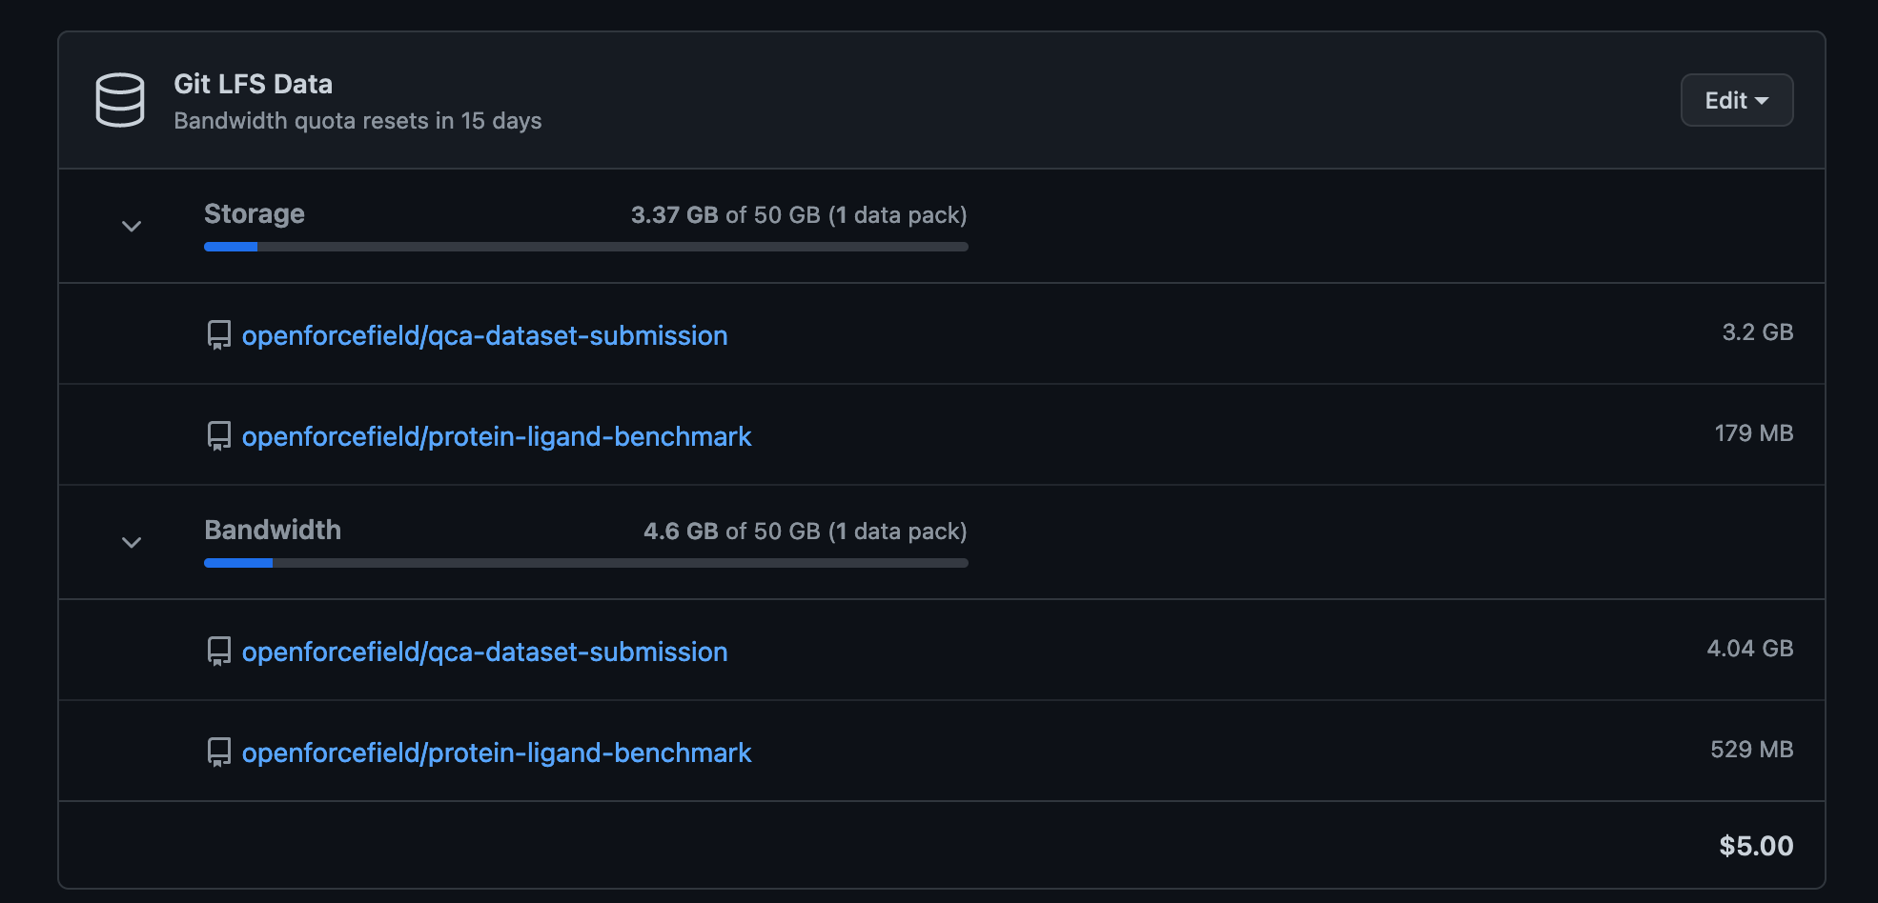The image size is (1878, 903).
Task: Click the Storage usage progress bar
Action: [584, 246]
